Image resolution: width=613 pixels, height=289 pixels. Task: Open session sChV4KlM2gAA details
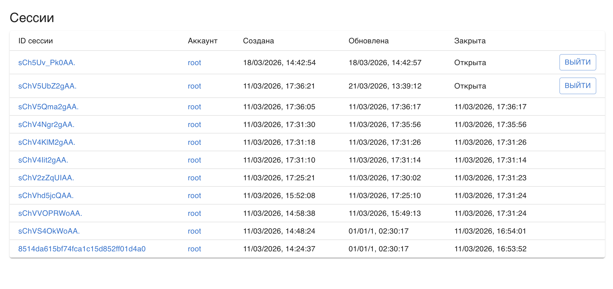(x=47, y=142)
